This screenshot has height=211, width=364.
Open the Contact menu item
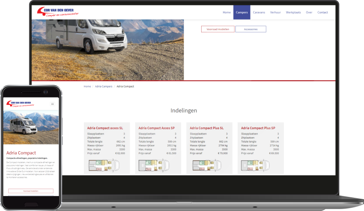coord(322,12)
